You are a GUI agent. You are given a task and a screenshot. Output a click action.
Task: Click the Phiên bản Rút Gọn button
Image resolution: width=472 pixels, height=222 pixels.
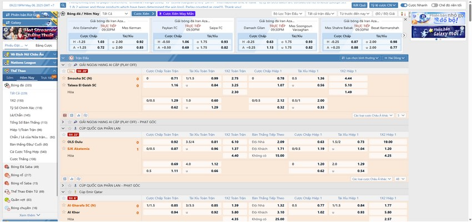(x=30, y=15)
